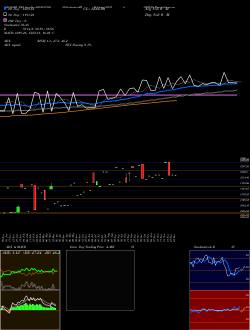This screenshot has width=250, height=330.
Task: Click the green candlestick dated 21 Jan
Action: (18, 209)
